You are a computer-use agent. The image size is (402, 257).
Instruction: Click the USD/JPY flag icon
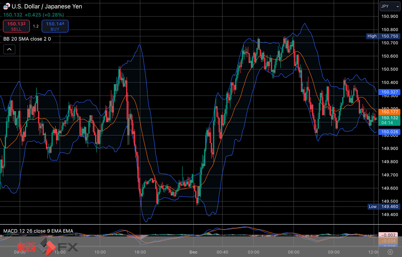point(6,6)
